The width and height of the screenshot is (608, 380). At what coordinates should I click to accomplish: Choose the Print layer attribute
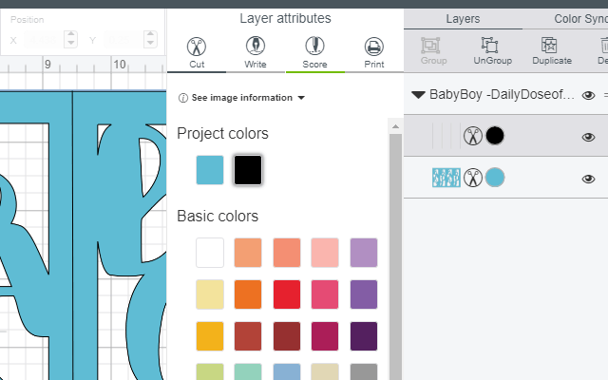pyautogui.click(x=374, y=53)
